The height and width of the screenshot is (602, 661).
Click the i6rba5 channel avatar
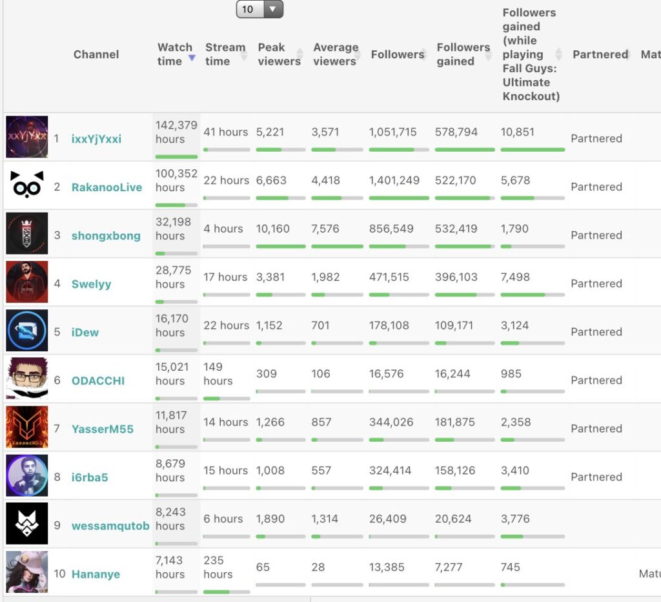(x=27, y=476)
